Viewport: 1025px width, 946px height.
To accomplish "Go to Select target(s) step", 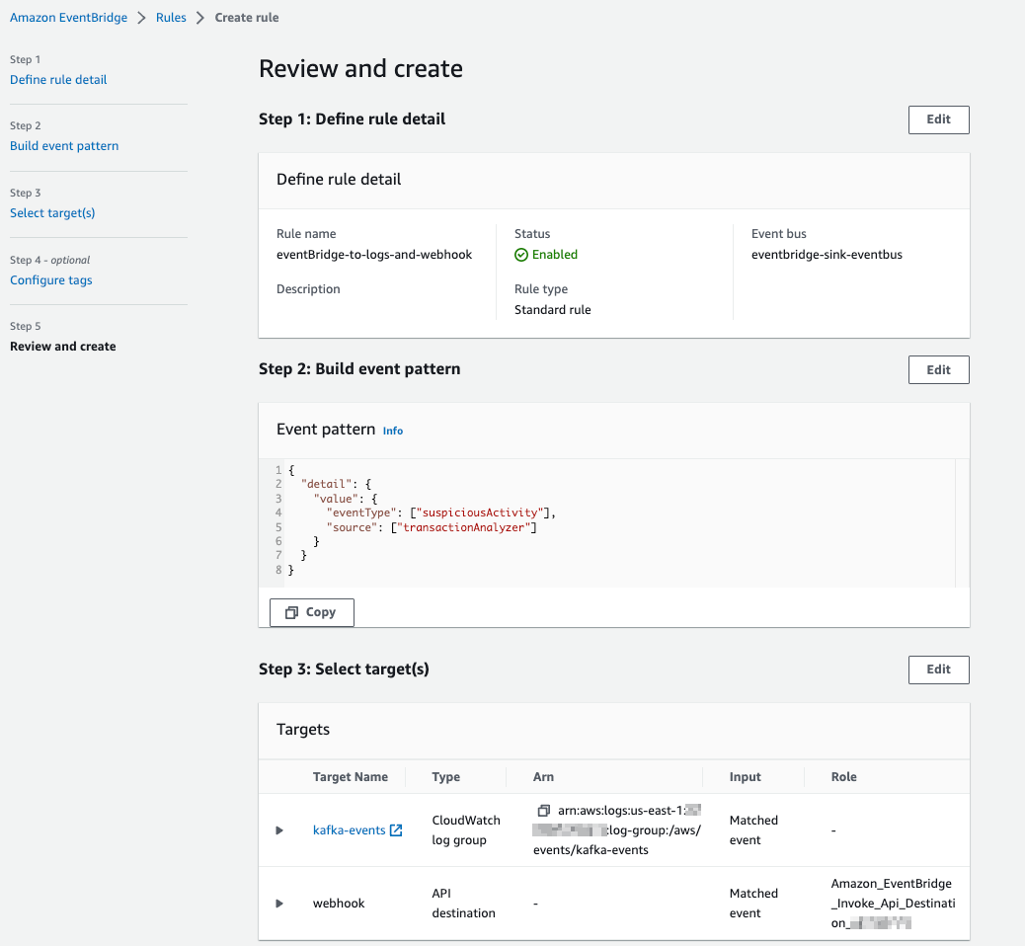I will pyautogui.click(x=52, y=213).
